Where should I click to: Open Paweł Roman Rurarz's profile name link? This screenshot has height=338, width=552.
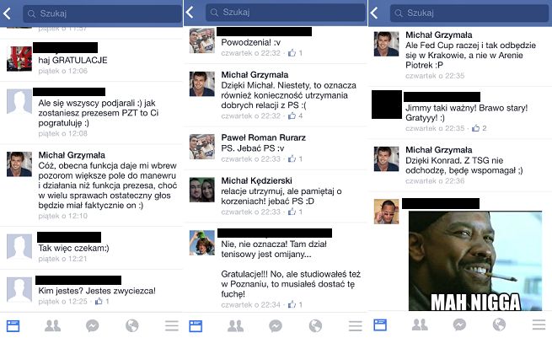[263, 137]
